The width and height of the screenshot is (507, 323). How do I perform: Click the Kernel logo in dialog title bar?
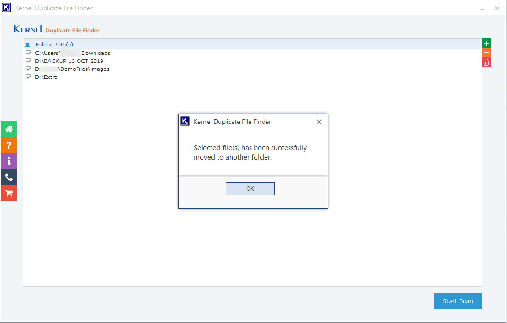pos(185,122)
